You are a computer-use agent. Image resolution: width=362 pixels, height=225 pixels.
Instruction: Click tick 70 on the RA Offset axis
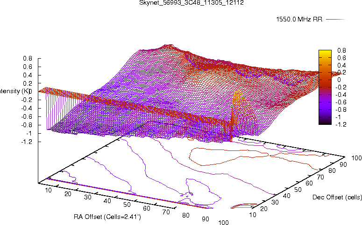166,212
